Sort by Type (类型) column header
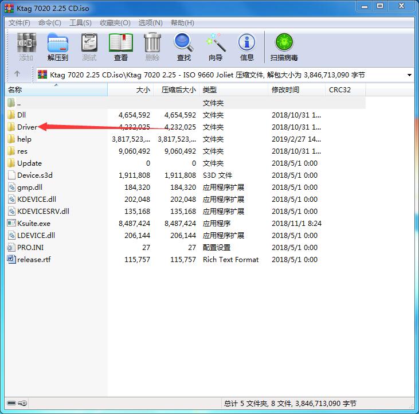Image resolution: width=419 pixels, height=414 pixels. [x=234, y=89]
